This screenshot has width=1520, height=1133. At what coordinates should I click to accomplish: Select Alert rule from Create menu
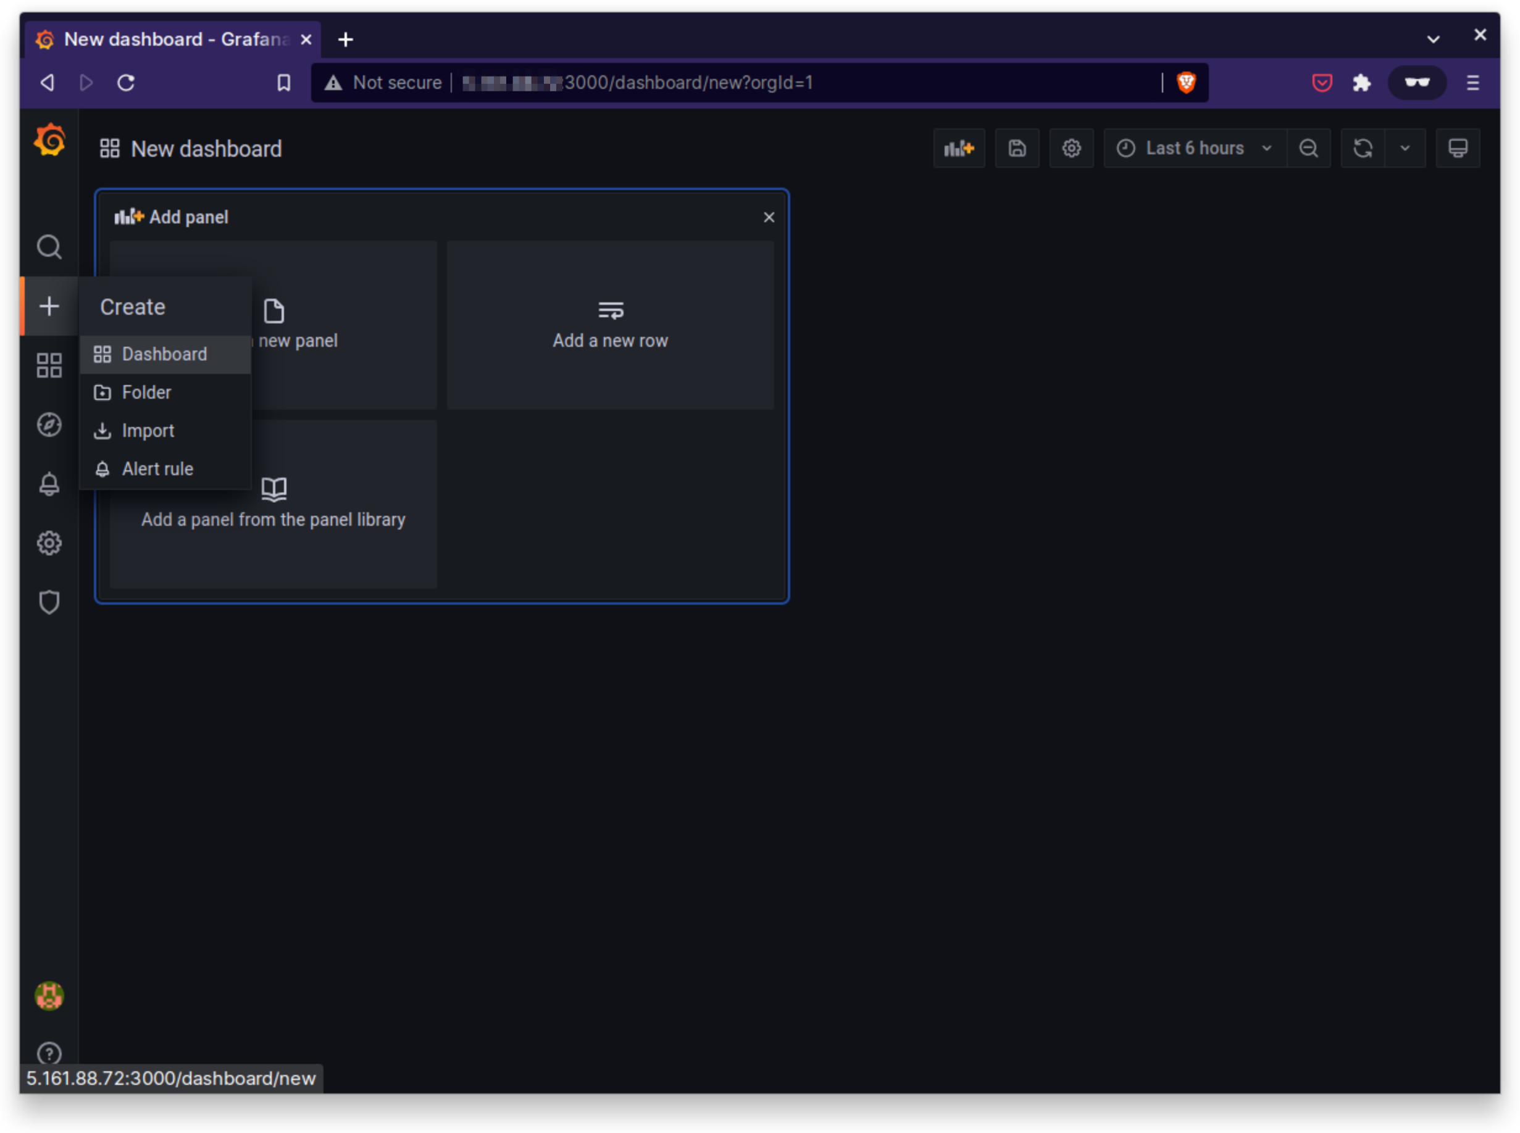coord(158,469)
